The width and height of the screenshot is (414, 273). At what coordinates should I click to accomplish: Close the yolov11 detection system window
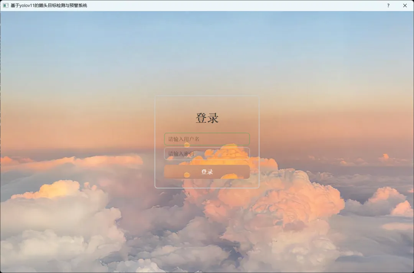point(405,5)
